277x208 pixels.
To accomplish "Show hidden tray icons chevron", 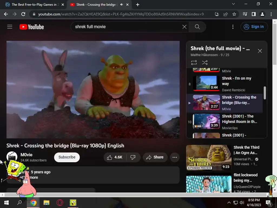I will 229,203.
